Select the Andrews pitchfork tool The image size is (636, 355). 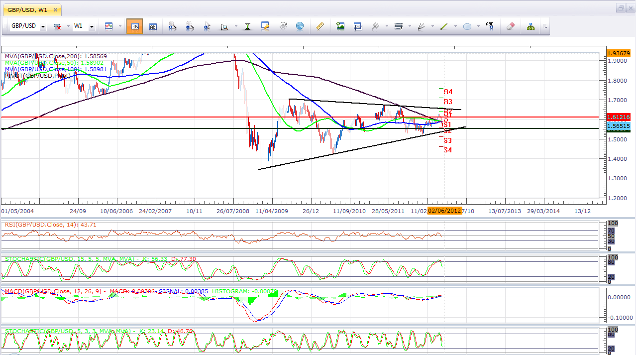377,26
